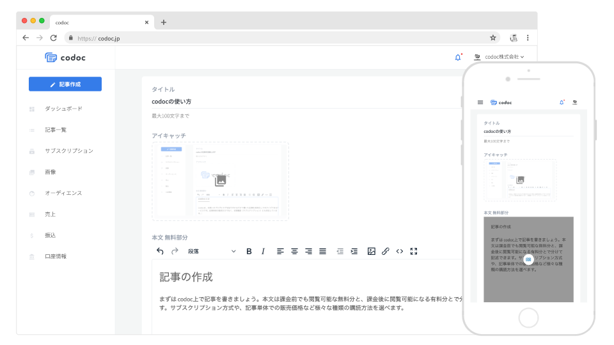Toggle italic formatting in editor
Image resolution: width=614 pixels, height=345 pixels.
point(263,251)
